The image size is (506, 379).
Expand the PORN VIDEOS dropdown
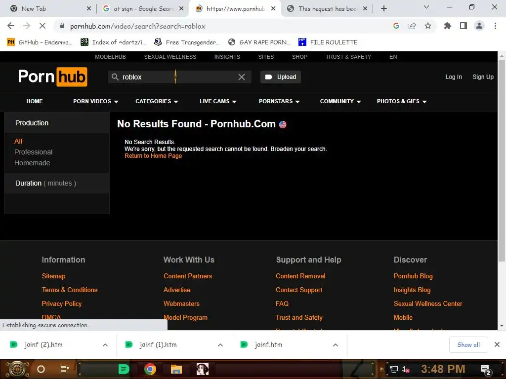click(x=95, y=101)
